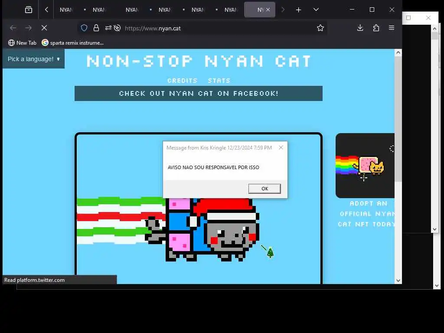Switch to the second NYAN tab
Viewport: 444px width, 333px height.
(x=98, y=10)
